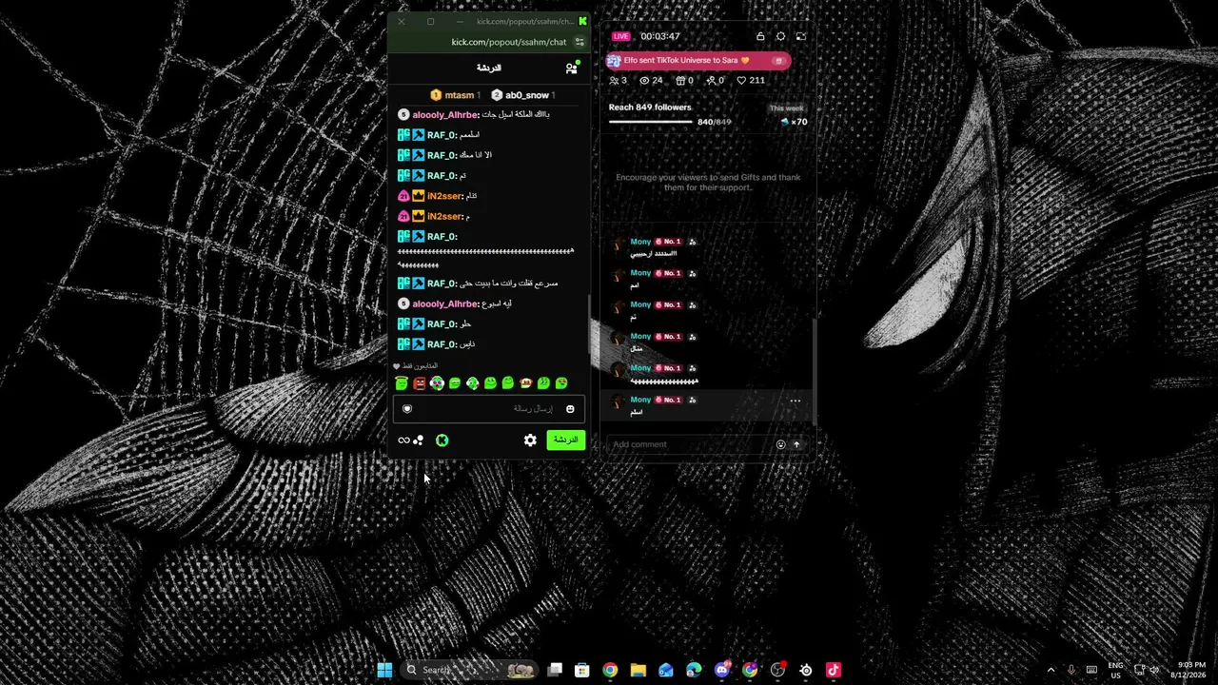Click the green Send chat button

[x=565, y=440]
